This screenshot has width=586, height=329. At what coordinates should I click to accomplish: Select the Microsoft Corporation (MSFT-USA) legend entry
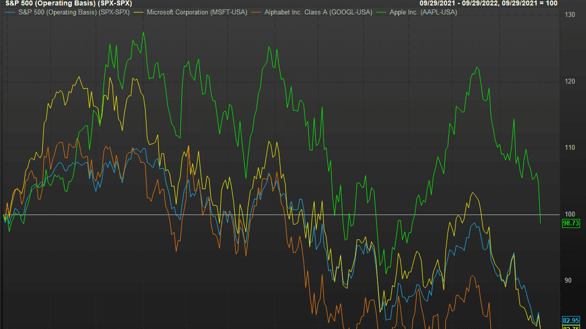coord(197,12)
